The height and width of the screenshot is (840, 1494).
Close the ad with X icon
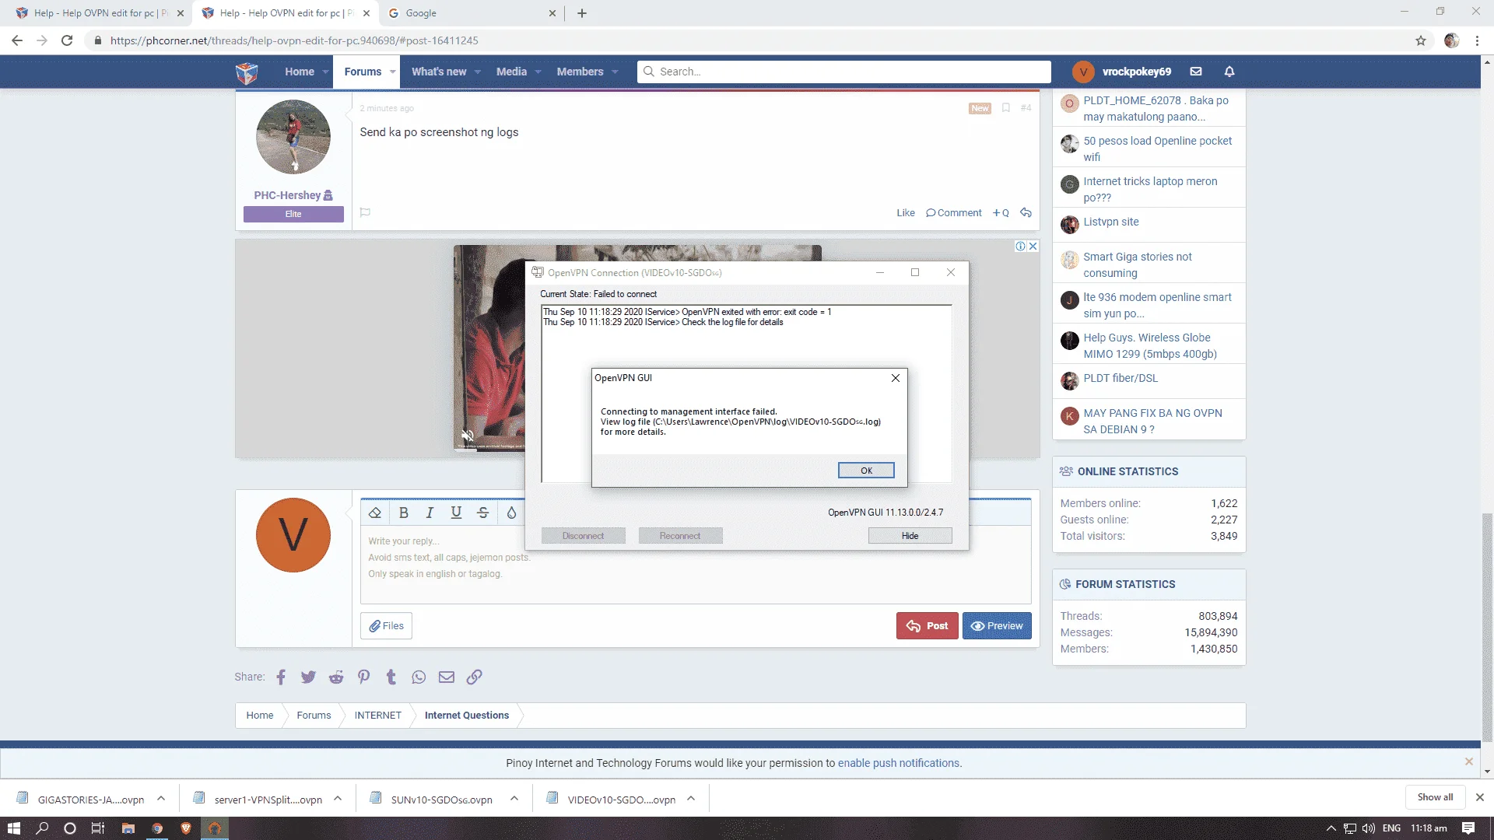coord(1033,246)
